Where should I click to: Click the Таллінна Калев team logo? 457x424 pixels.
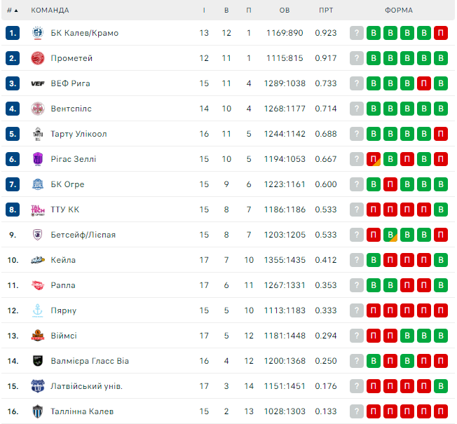tap(38, 411)
